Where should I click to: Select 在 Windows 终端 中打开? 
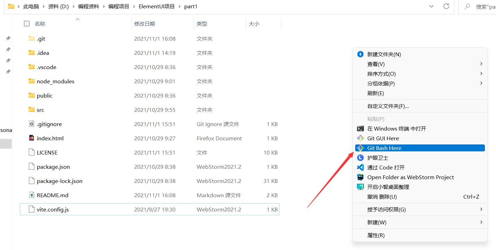pos(420,128)
